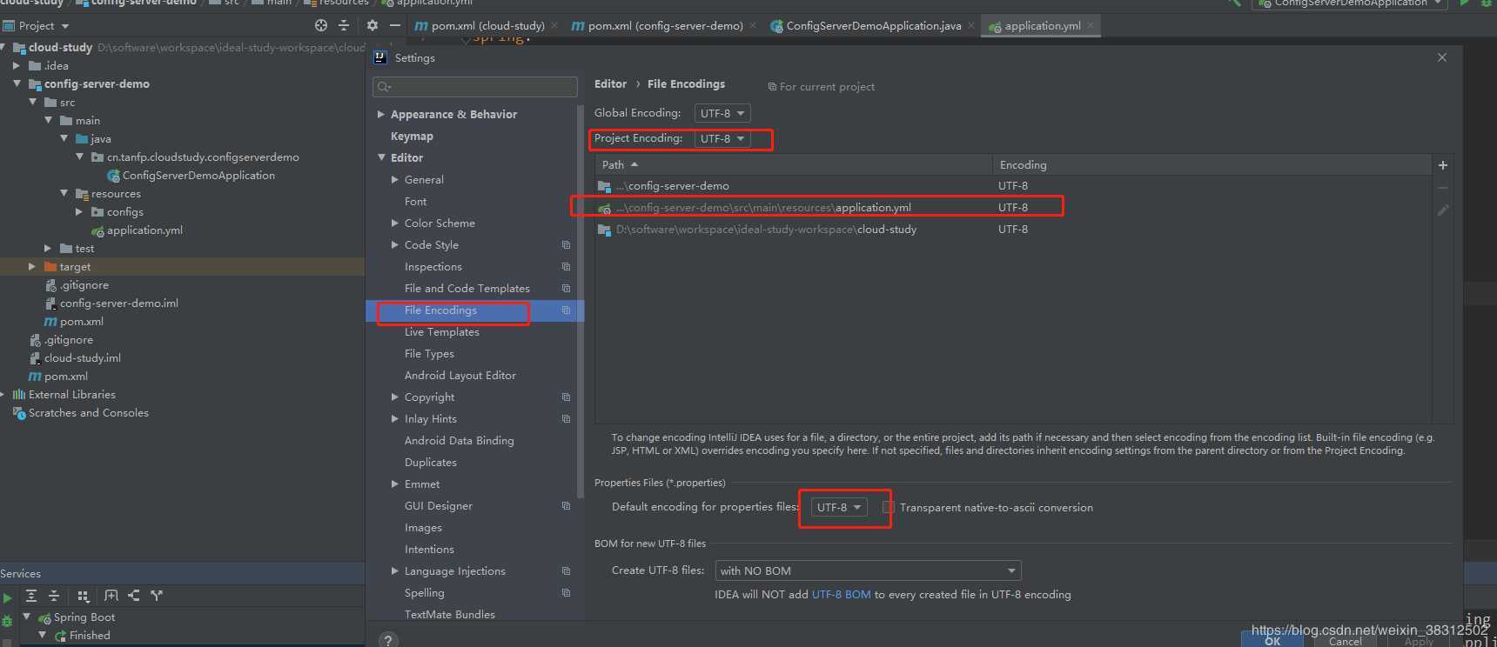
Task: Click the per-project copy icon beside Code Style
Action: [566, 245]
